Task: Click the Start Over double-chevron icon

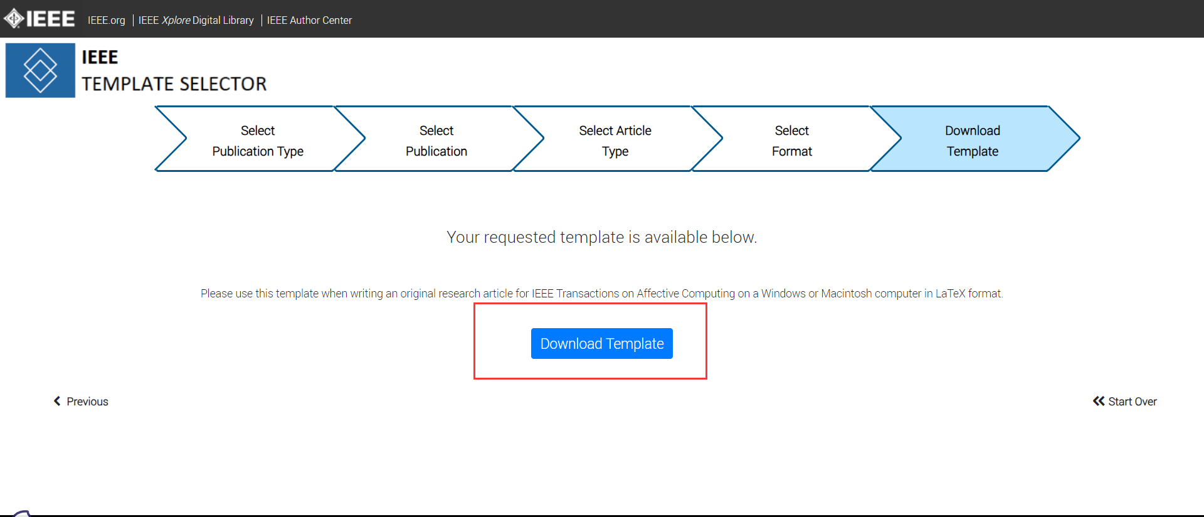Action: click(1099, 401)
